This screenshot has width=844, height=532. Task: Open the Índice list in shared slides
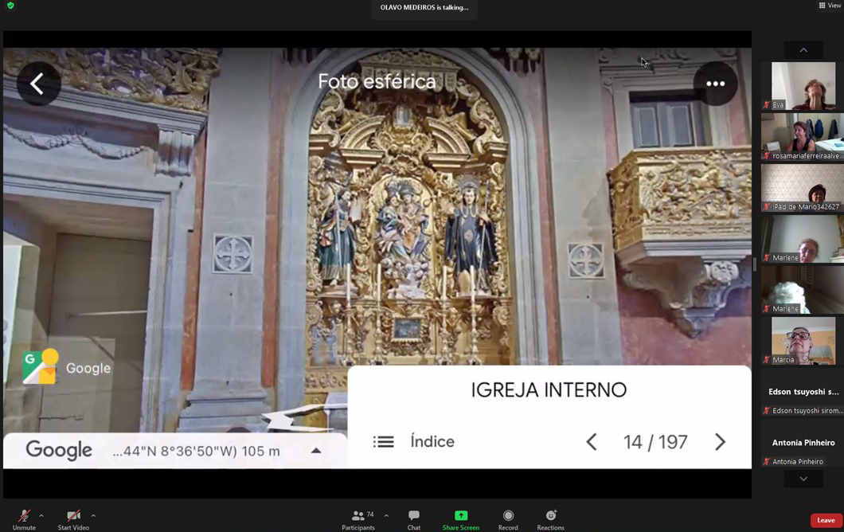coord(414,442)
